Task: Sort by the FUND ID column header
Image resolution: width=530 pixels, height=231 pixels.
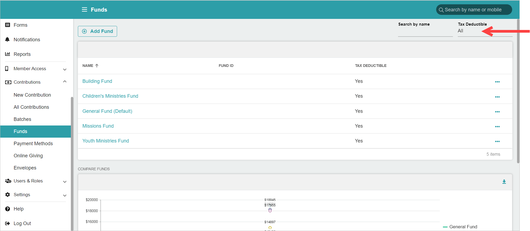Action: (226, 66)
